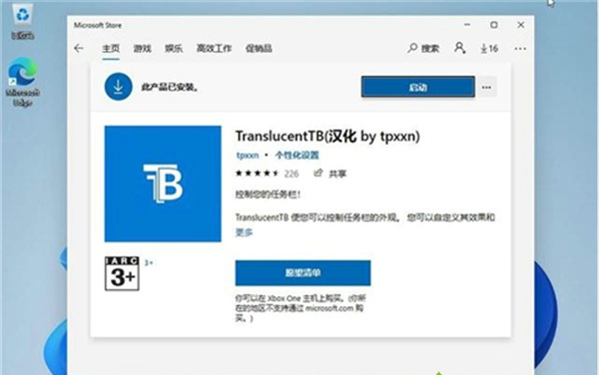Launch the app with 启动 button
Image resolution: width=599 pixels, height=375 pixels.
(x=418, y=87)
